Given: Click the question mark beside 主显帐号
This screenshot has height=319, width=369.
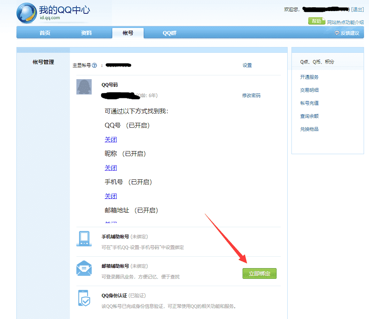Looking at the screenshot, I should (94, 65).
